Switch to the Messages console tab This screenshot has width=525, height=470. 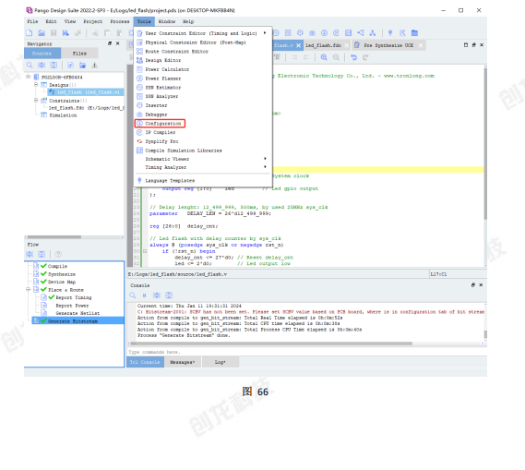[182, 362]
